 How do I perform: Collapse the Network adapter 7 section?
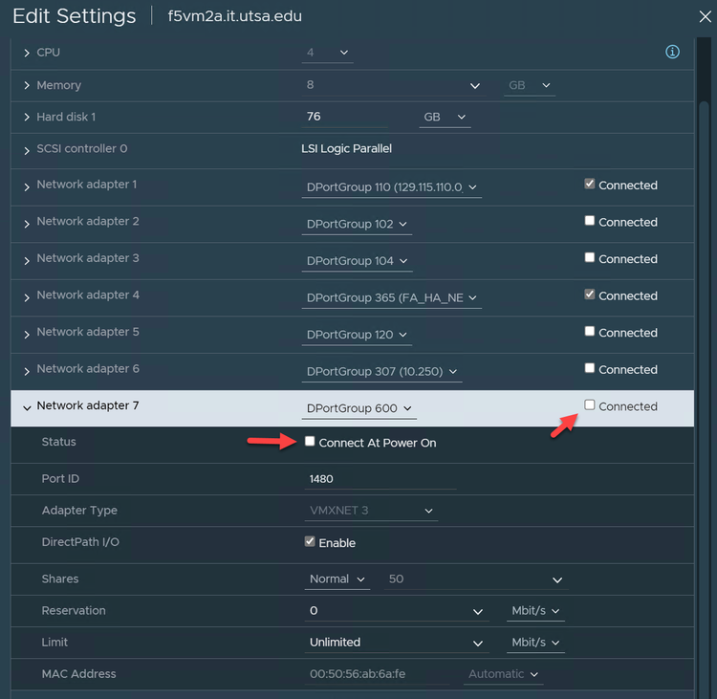pos(27,407)
